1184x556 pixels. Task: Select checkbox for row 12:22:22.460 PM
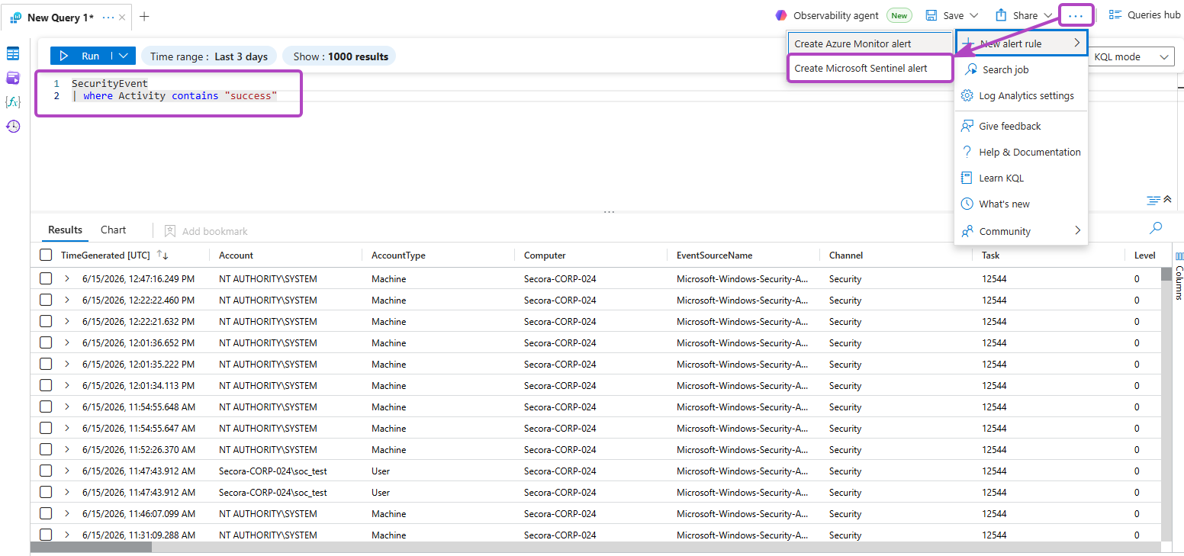click(46, 300)
